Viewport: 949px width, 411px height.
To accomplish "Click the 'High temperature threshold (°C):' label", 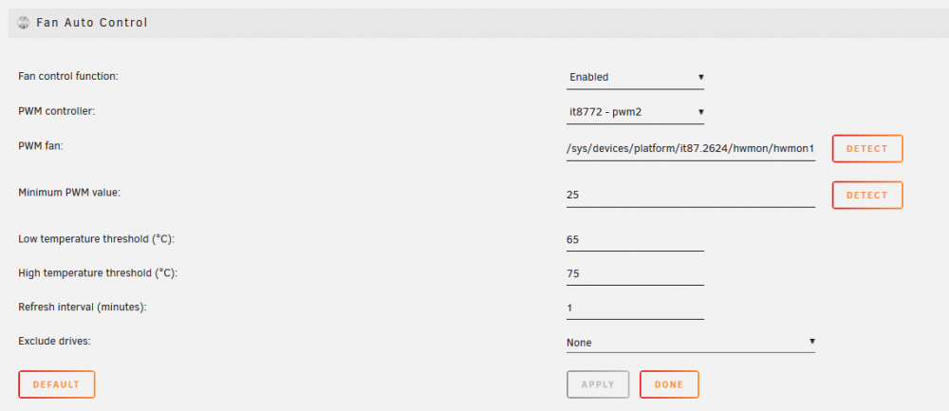I will point(98,273).
